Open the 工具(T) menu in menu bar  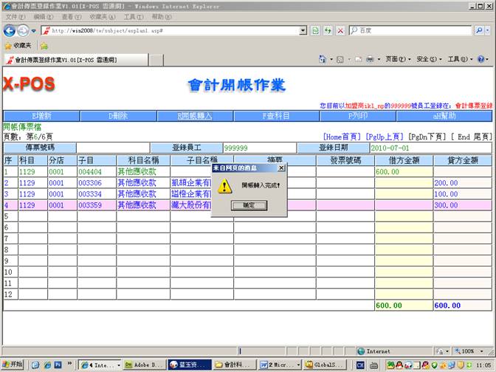tap(134, 16)
